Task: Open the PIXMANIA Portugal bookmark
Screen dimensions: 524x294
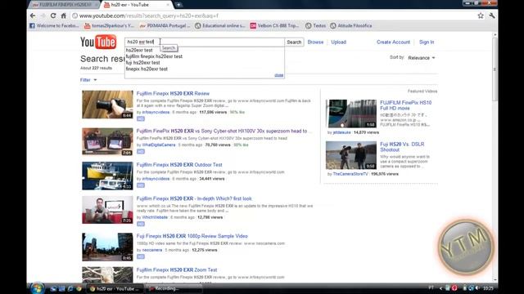Action: tap(165, 25)
